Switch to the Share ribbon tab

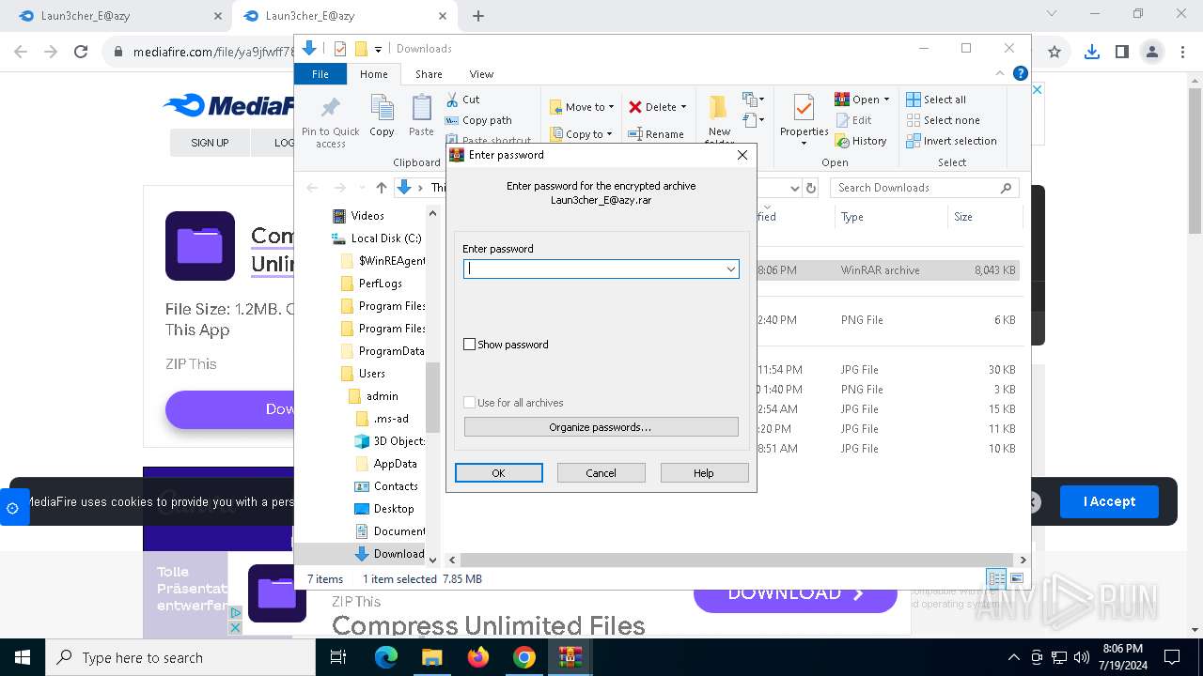coord(429,74)
